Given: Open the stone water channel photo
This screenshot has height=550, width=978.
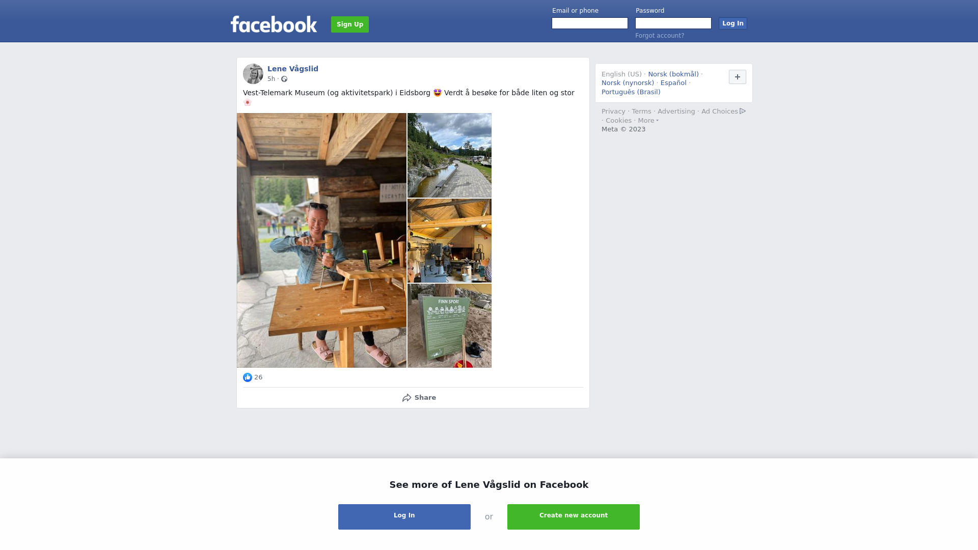Looking at the screenshot, I should pyautogui.click(x=449, y=155).
